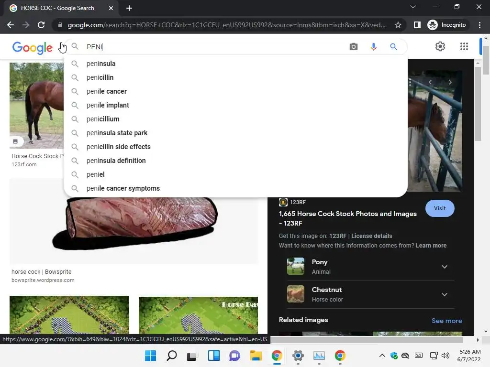The height and width of the screenshot is (367, 490).
Task: Open the volume control in the tray
Action: pos(445,356)
